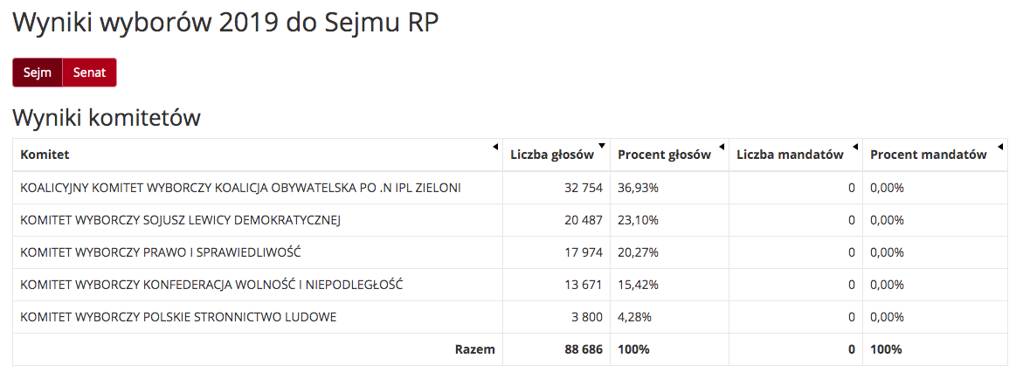Switch to the Senat tab

click(89, 72)
